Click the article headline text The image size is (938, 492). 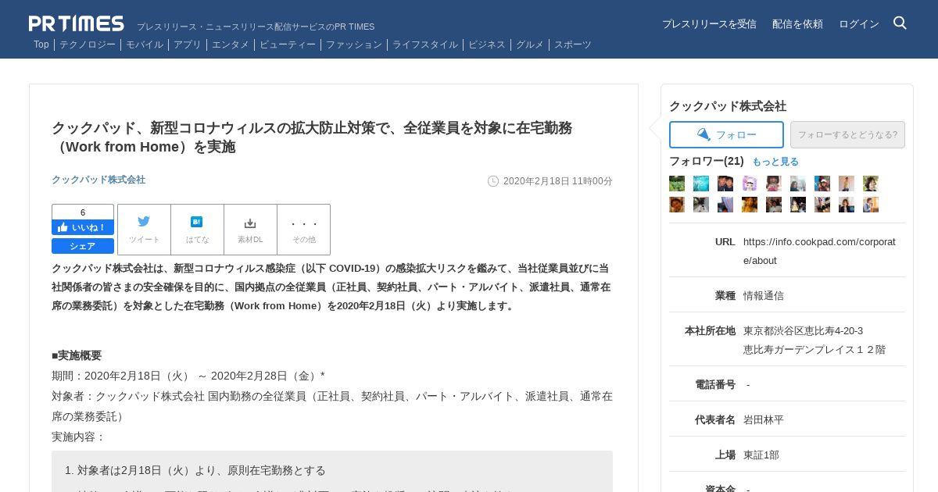pos(312,137)
